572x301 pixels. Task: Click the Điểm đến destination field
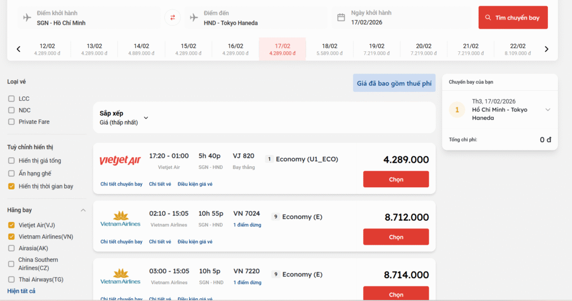pos(257,18)
